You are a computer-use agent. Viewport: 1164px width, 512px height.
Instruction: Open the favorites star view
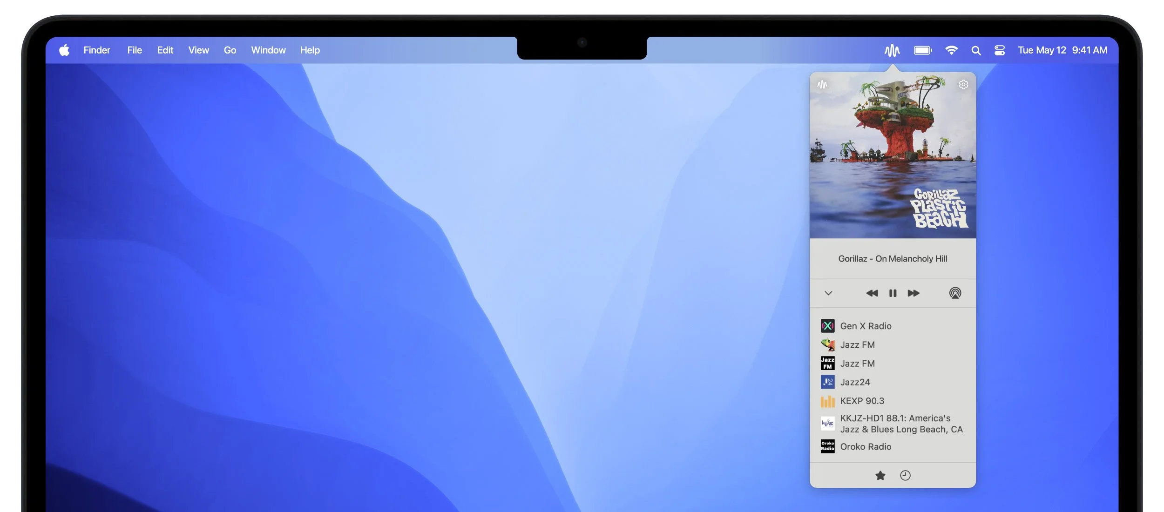[880, 475]
